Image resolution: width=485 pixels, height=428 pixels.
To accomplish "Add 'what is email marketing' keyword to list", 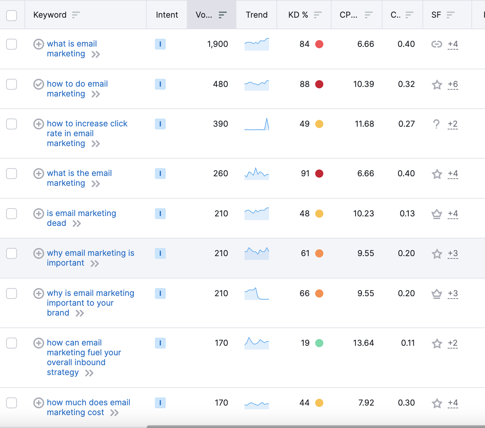I will [x=38, y=44].
